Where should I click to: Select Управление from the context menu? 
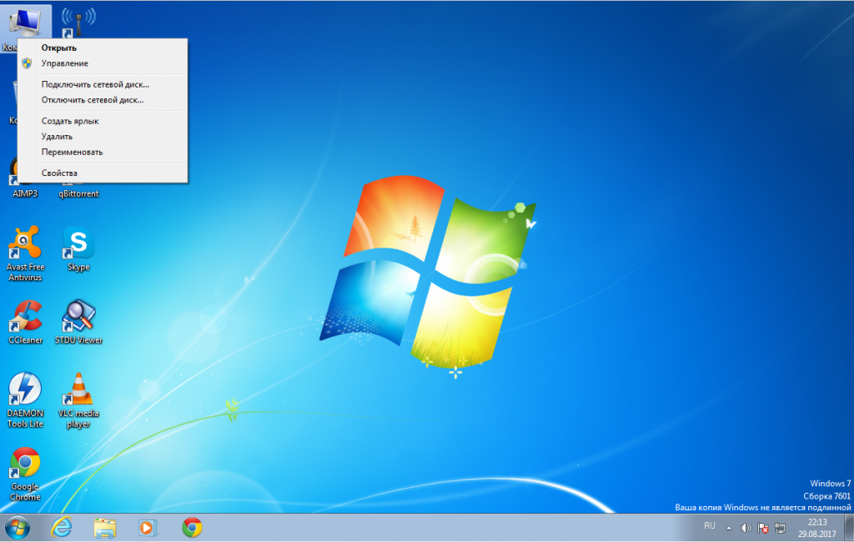coord(65,63)
